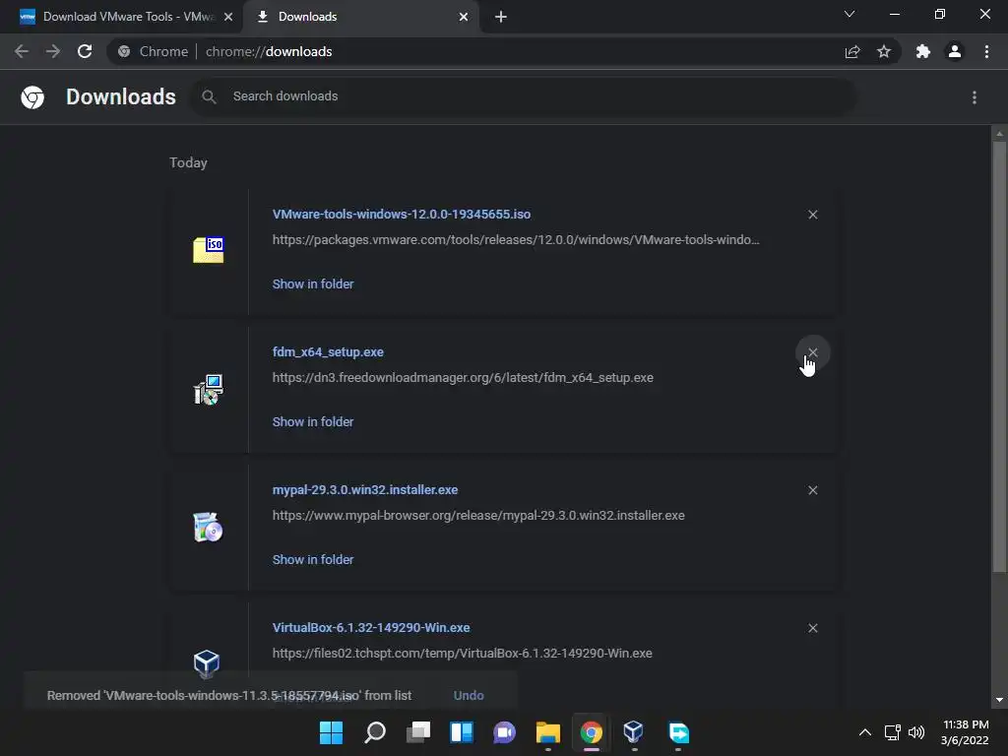Viewport: 1008px width, 756px height.
Task: Open the VirtualBox-6.1.32-149290-Win.exe file link
Action: (371, 627)
